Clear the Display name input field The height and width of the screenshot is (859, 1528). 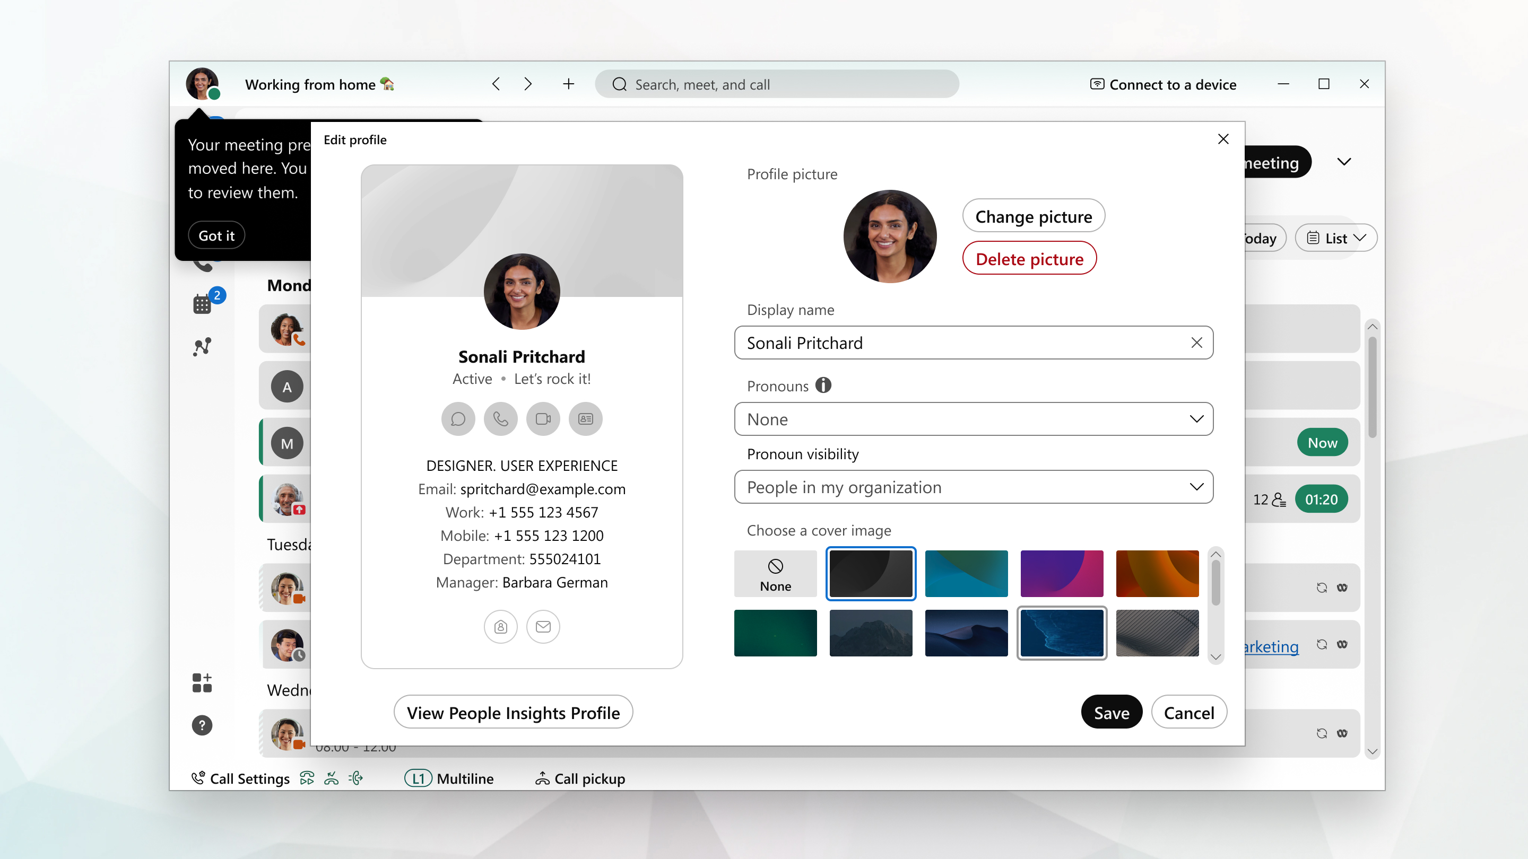pyautogui.click(x=1194, y=343)
